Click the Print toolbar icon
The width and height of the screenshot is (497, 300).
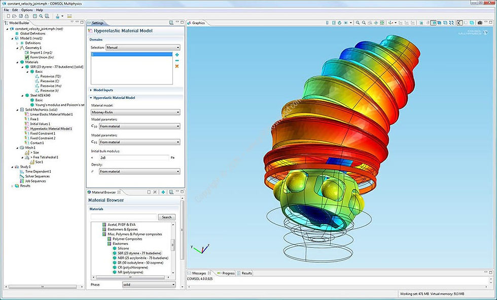[26, 16]
